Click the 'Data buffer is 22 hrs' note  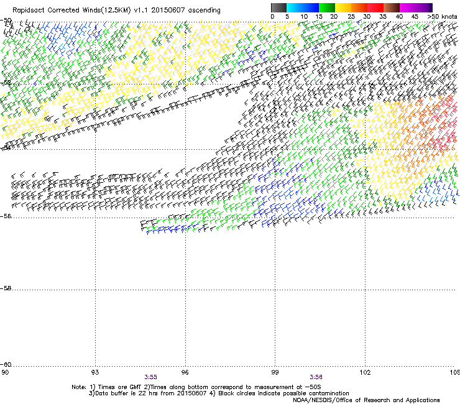pos(219,393)
